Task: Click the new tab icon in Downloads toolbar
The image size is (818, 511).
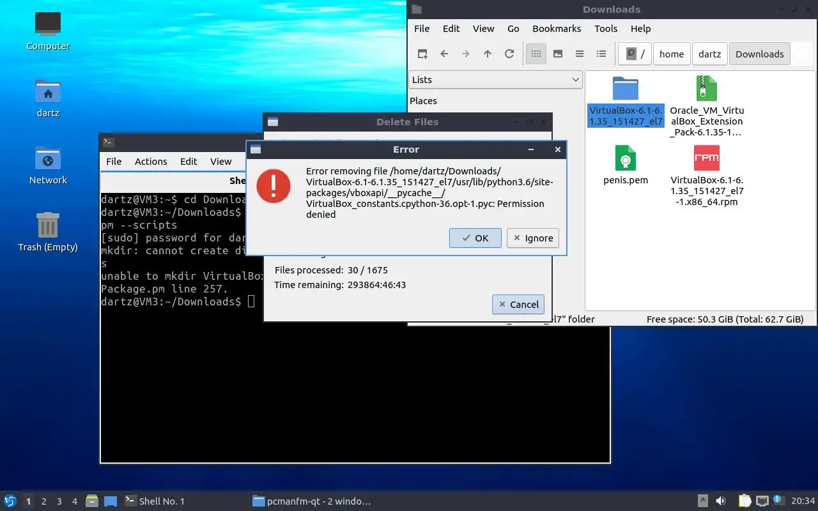Action: (422, 54)
